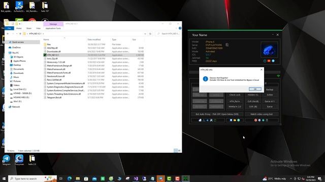Screen dimensions: 325x182
Task: Open Apple iPhone in navigation pane
Action: 19,61
